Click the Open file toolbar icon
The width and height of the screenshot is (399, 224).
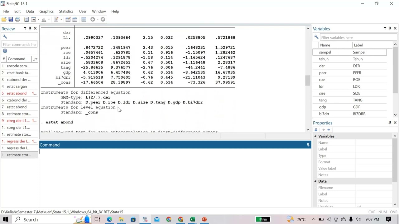coord(4,19)
